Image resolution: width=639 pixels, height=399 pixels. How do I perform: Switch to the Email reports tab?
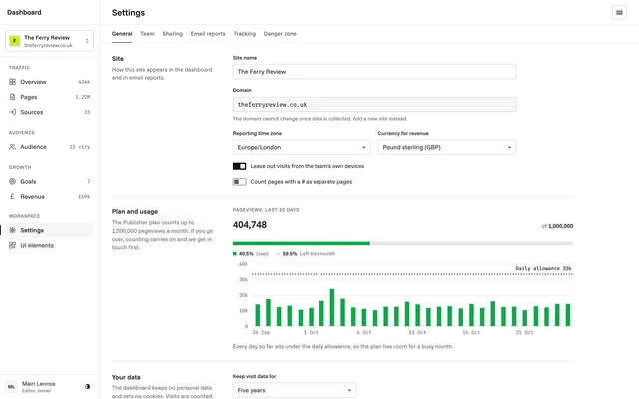coord(208,34)
